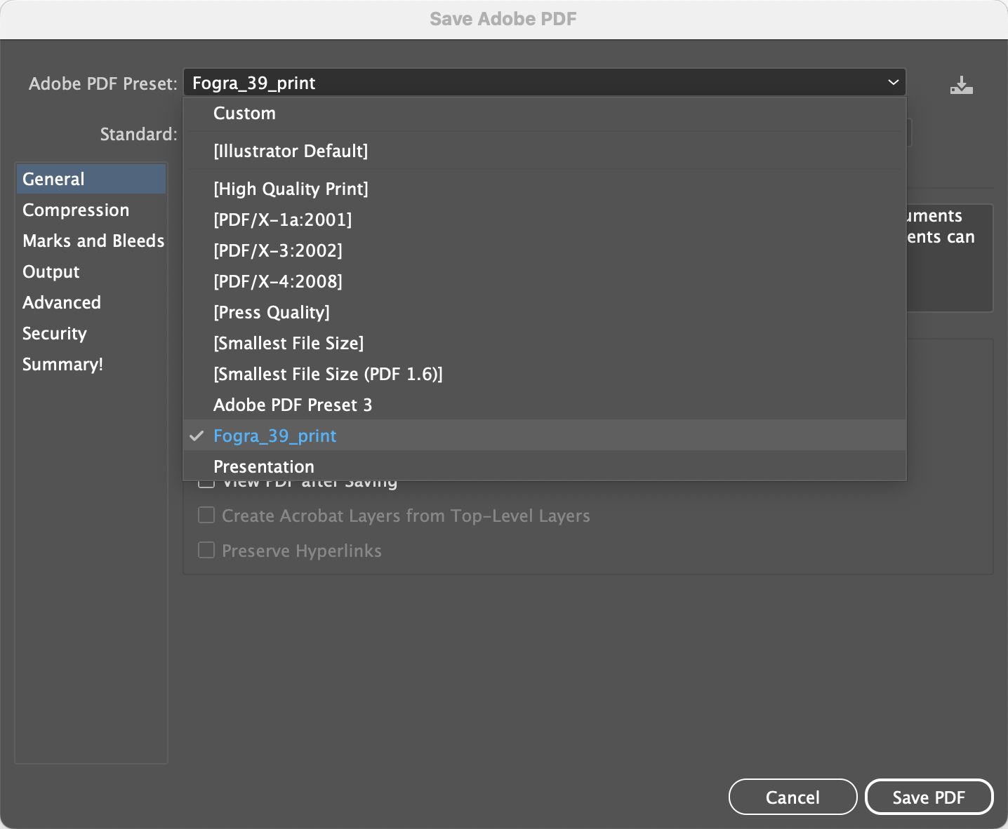
Task: Open the General settings section
Action: 91,179
